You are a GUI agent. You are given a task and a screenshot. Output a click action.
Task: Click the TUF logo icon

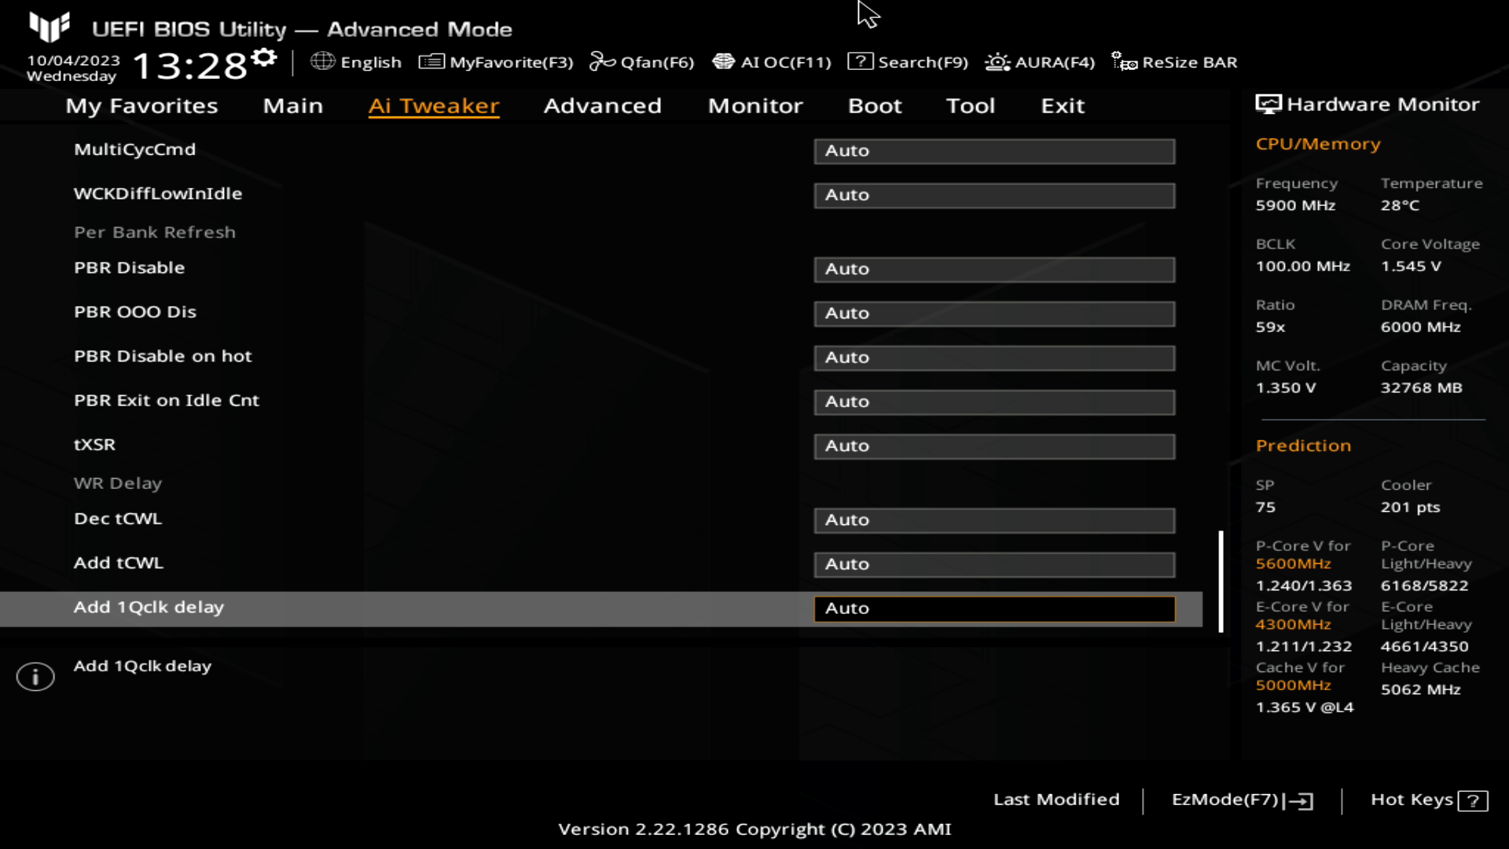coord(50,27)
